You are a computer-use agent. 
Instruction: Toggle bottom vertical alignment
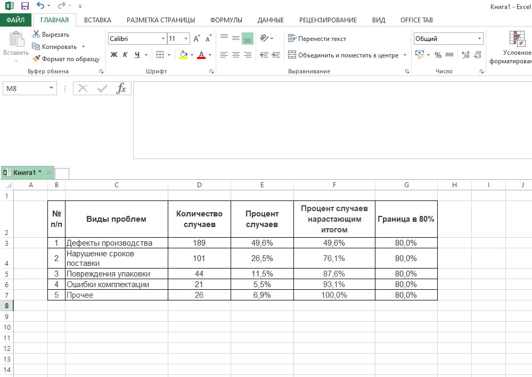pyautogui.click(x=248, y=39)
